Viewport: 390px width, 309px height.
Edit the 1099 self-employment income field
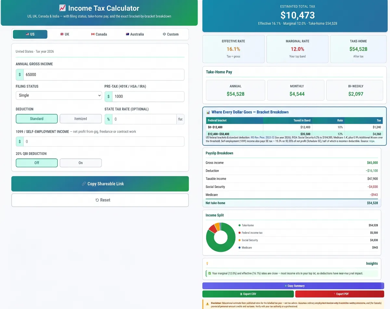coord(104,142)
